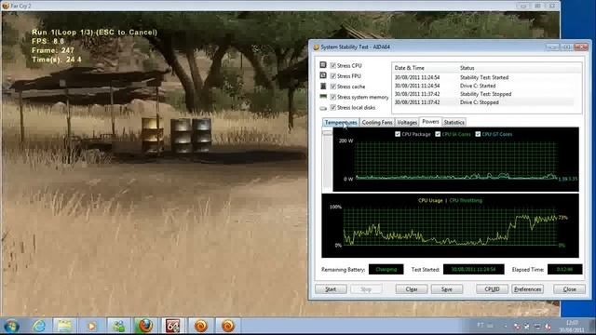Uncheck the Stress system memory checkbox
The image size is (596, 335).
[333, 97]
